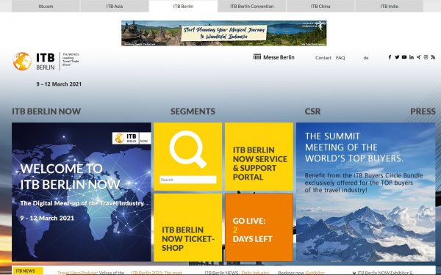Screen dimensions: 441x275
Task: Click the 9 – 12 March 2021 date text
Action: point(59,84)
